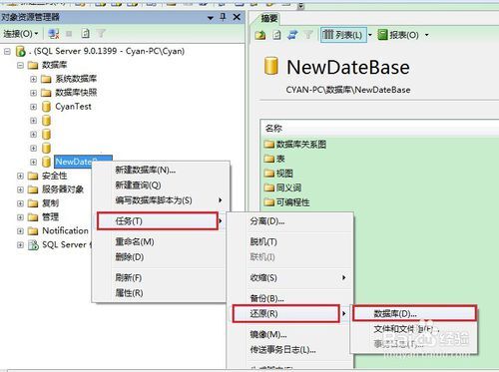This screenshot has height=372, width=499.
Task: Expand the CyanTest database node
Action: (33, 107)
